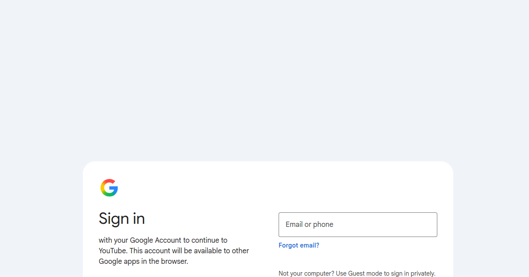
Task: Click the empty gray area above the card
Action: 264,79
